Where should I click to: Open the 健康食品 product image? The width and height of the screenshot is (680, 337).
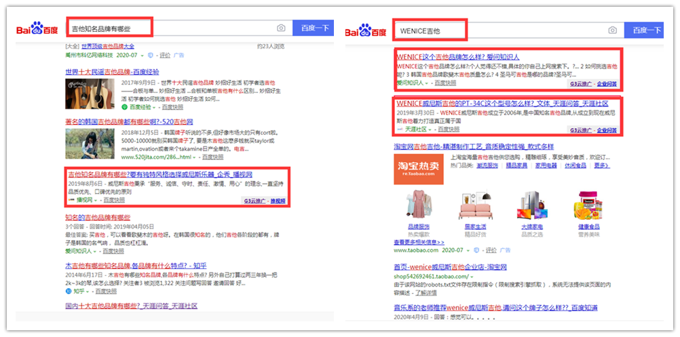pos(588,205)
